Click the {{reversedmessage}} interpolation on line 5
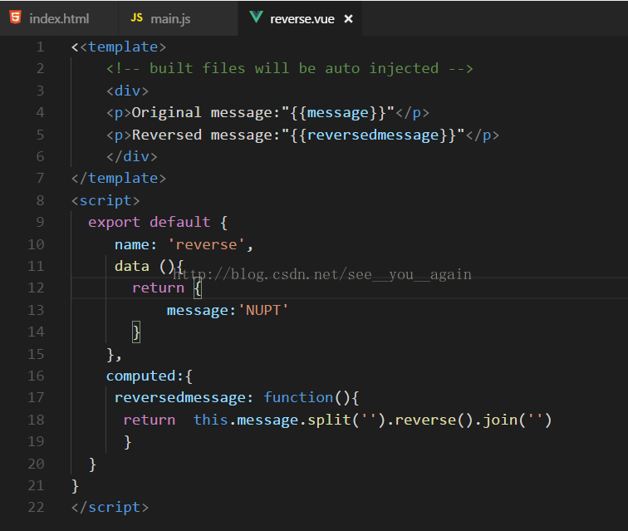Screen dimensions: 628x531 pos(373,135)
